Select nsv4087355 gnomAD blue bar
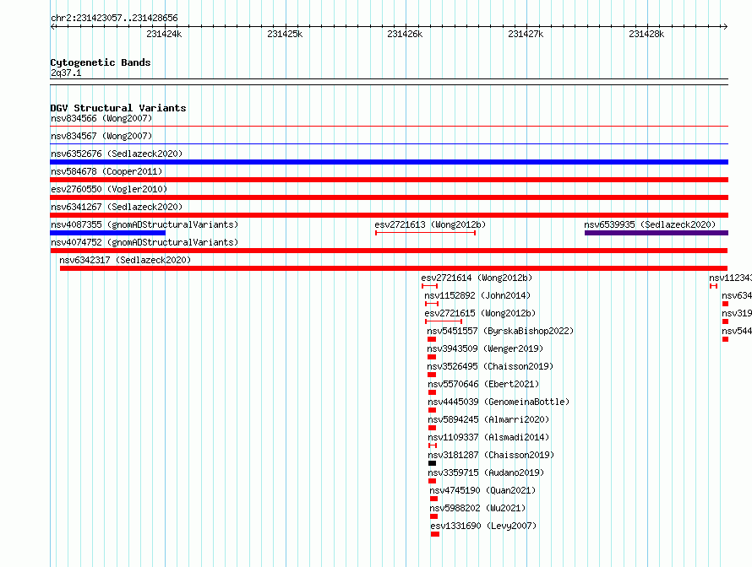The height and width of the screenshot is (567, 752). point(108,233)
